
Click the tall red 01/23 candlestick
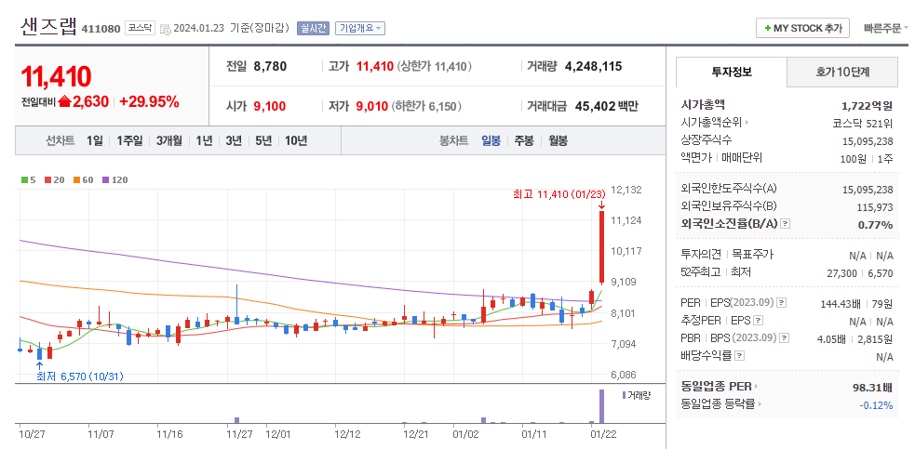tap(601, 247)
